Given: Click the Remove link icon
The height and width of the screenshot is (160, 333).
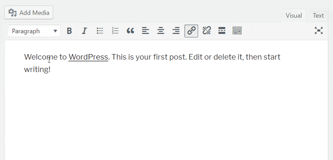Looking at the screenshot, I should (x=207, y=31).
